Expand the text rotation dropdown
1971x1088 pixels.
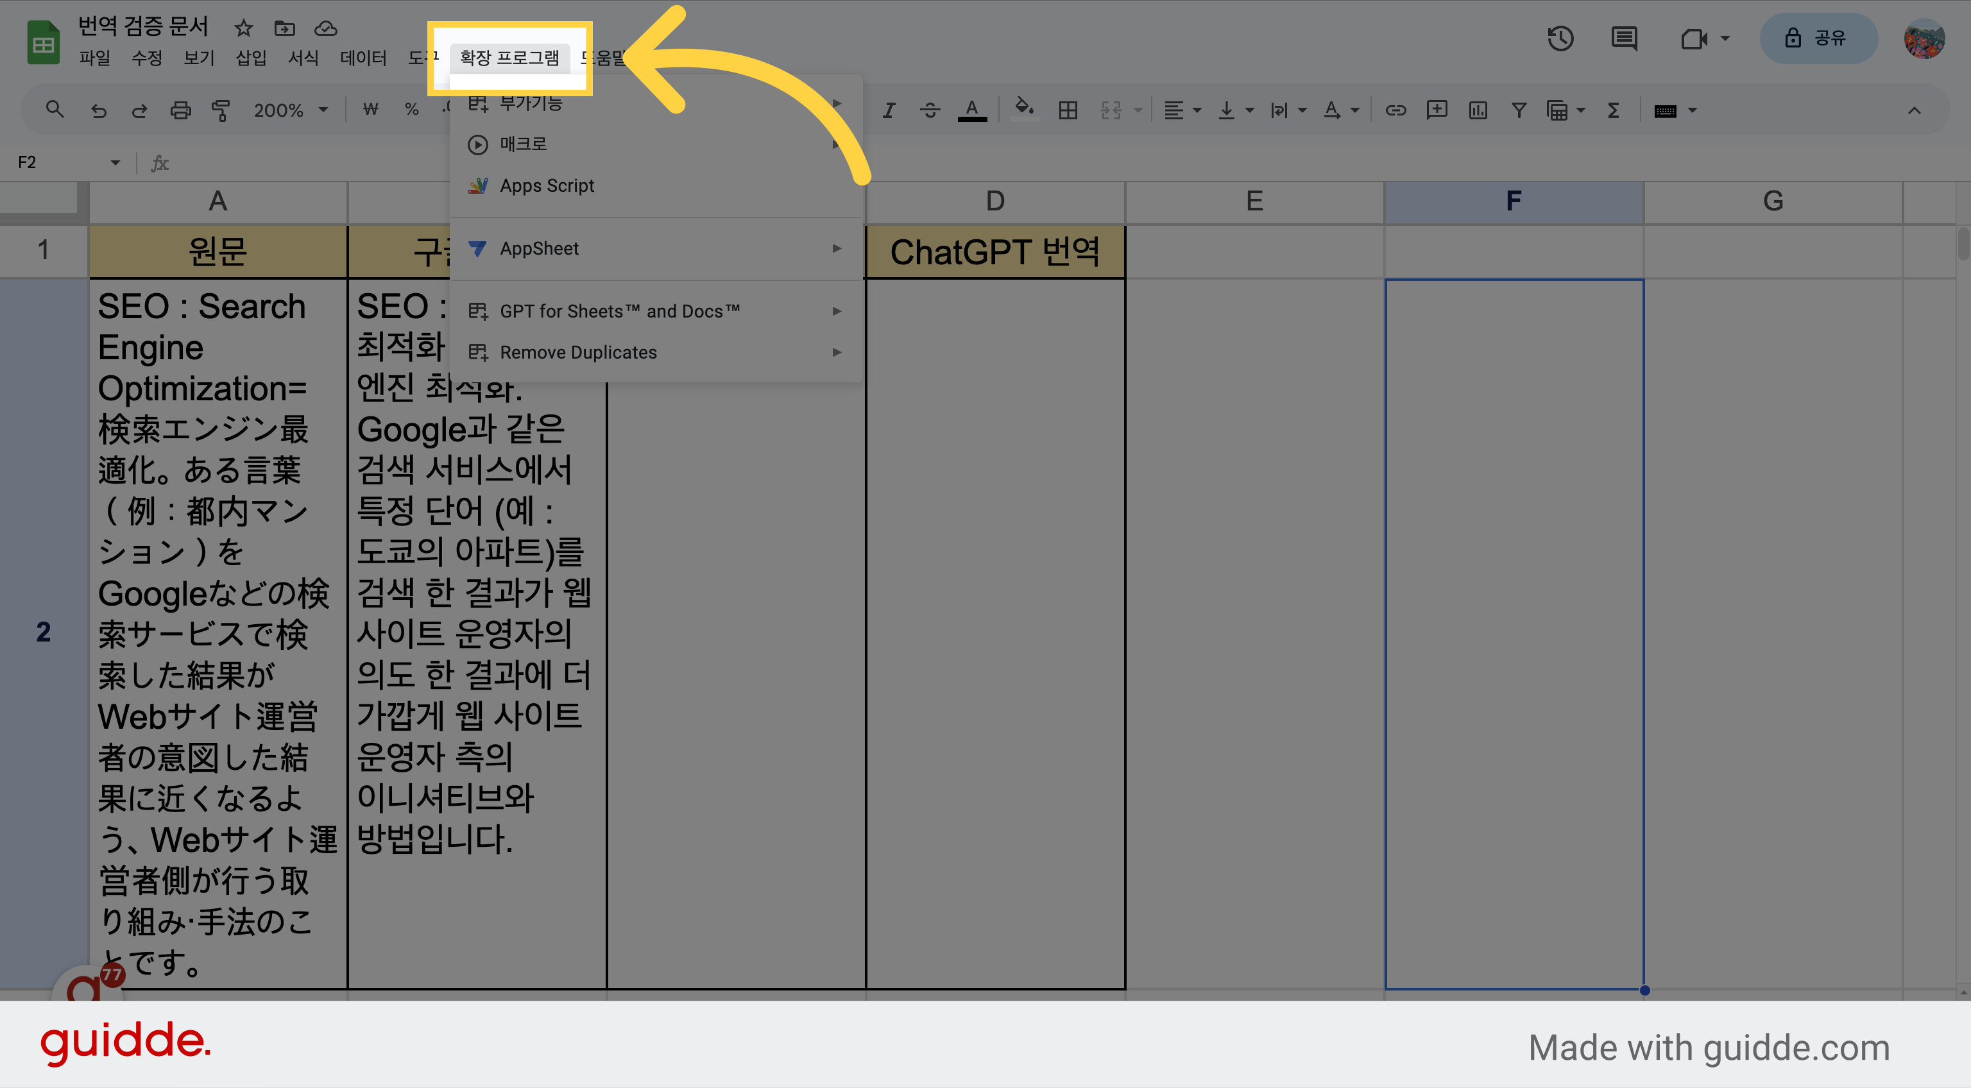click(x=1355, y=110)
